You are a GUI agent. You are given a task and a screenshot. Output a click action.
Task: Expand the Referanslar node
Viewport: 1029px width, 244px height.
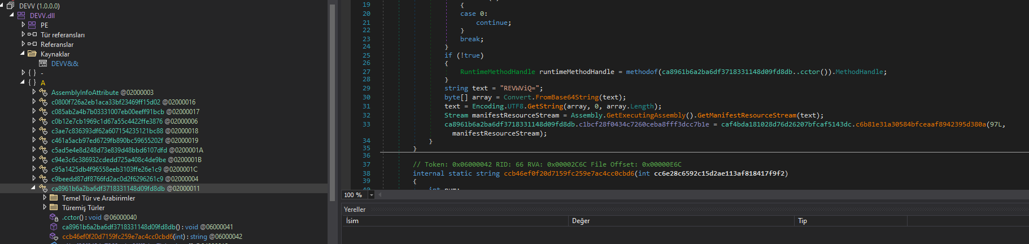pos(23,44)
